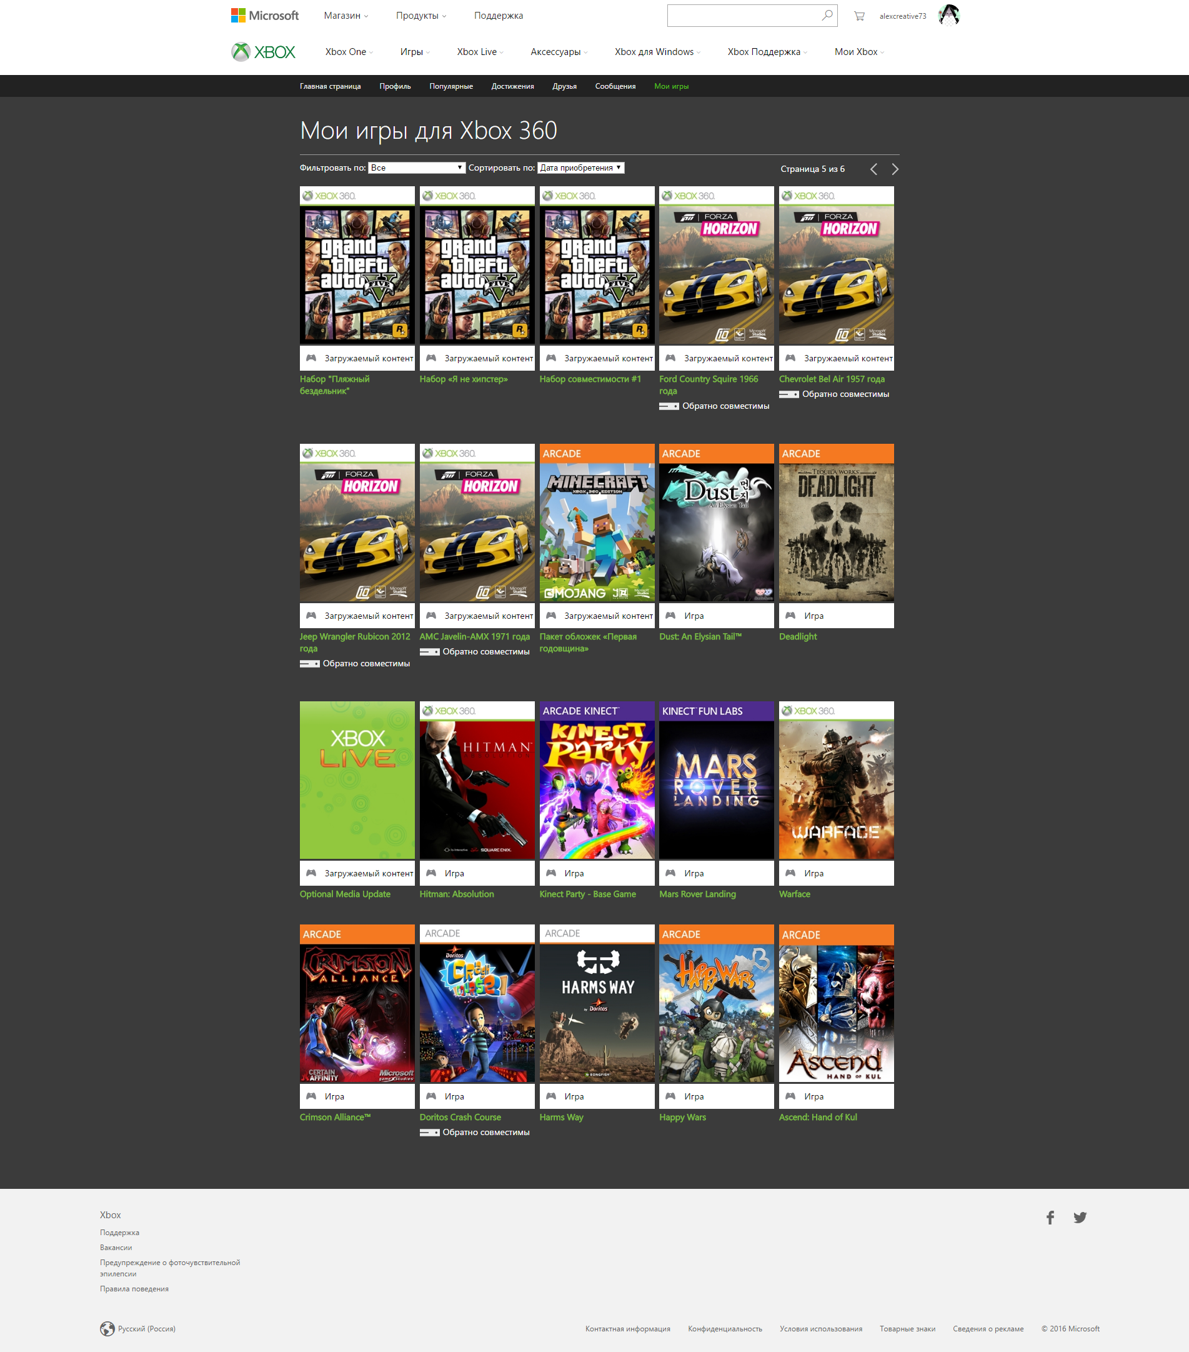Open the Игры dropdown menu
1189x1352 pixels.
tap(415, 52)
